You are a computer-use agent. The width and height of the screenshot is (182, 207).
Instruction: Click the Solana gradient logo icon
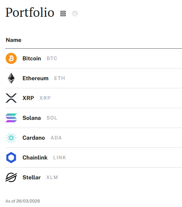coord(11,118)
